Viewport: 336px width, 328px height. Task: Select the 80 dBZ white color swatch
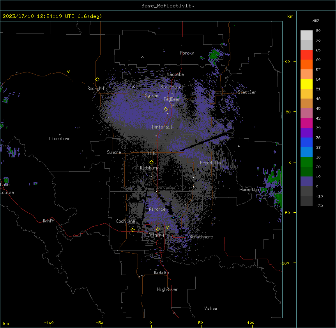click(306, 35)
